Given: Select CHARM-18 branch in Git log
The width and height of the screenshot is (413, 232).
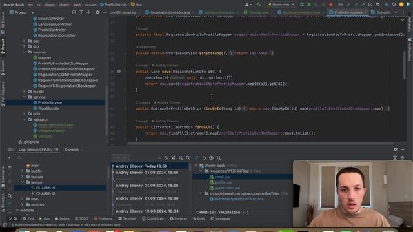Looking at the screenshot, I should [x=46, y=193].
